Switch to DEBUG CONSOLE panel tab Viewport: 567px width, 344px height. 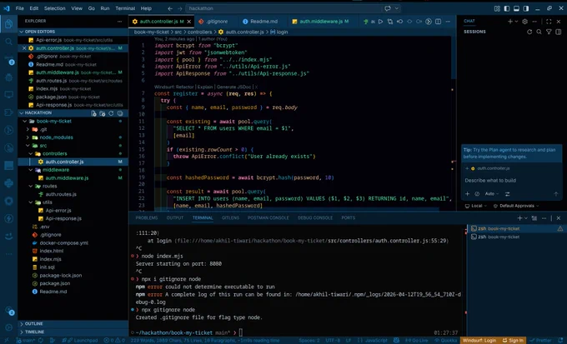(x=315, y=218)
